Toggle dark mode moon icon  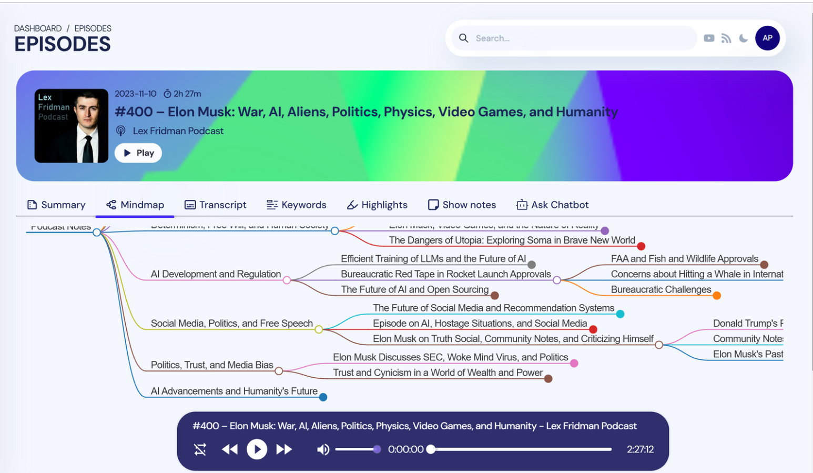pos(744,38)
